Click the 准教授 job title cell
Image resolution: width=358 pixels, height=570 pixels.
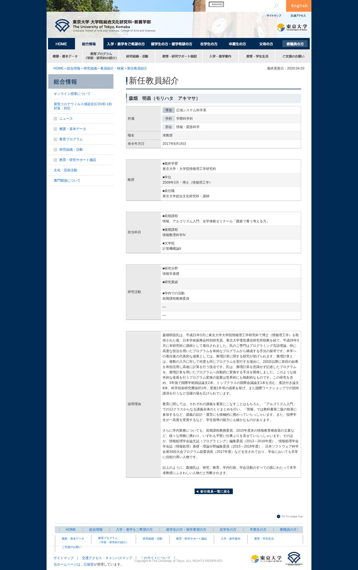[231, 135]
